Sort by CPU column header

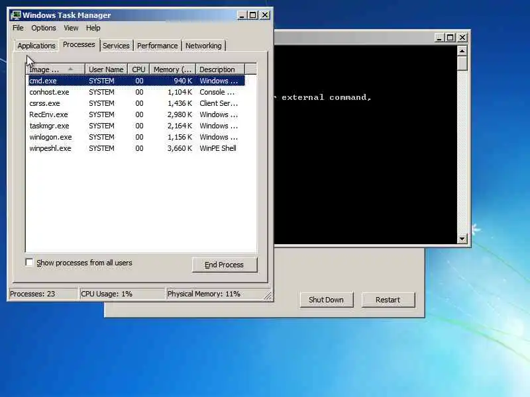point(138,69)
